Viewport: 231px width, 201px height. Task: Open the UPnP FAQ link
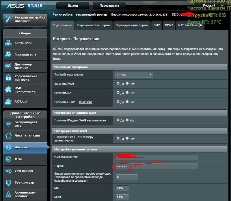point(85,102)
